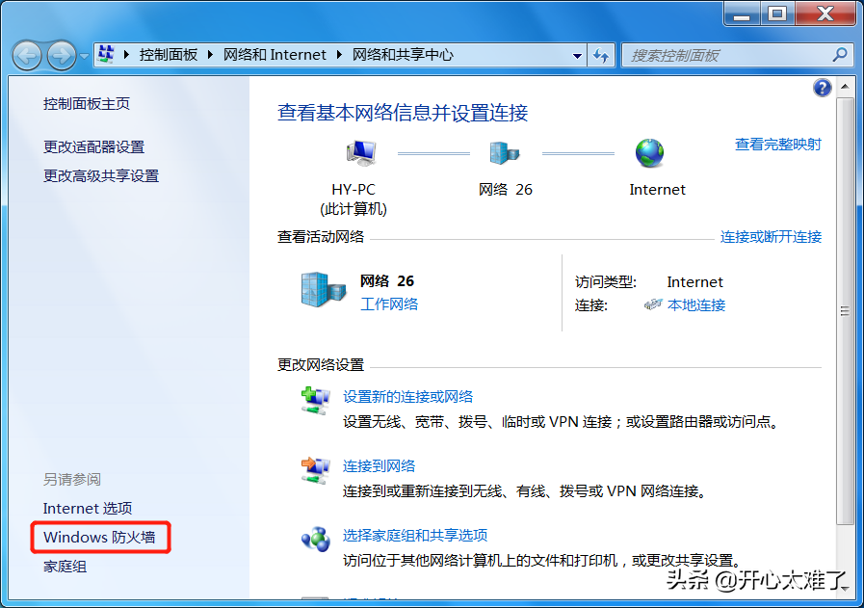Open Windows 防火墙 link
Screen dimensions: 864x608
[x=99, y=537]
